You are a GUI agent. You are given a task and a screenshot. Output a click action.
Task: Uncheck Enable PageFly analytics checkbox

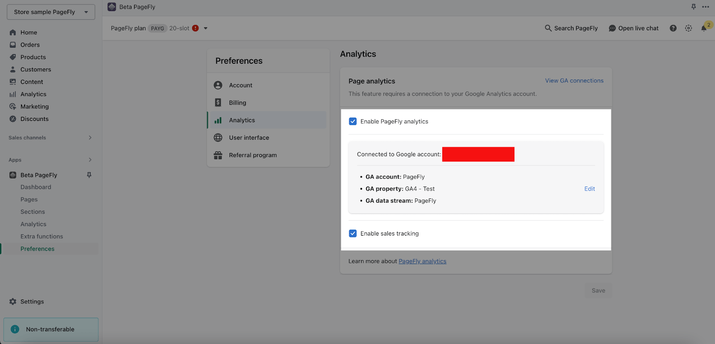click(353, 121)
